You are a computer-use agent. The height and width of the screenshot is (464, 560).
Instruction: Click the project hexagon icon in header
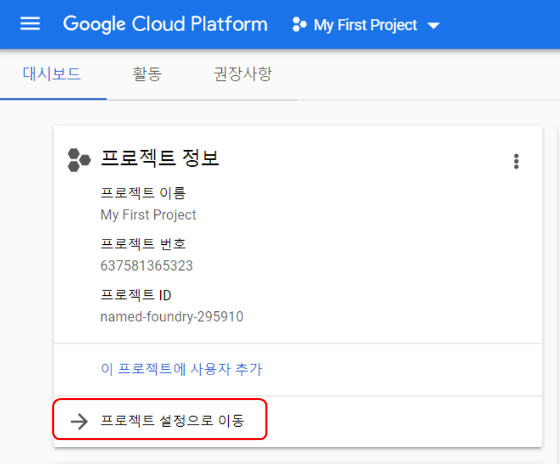299,24
